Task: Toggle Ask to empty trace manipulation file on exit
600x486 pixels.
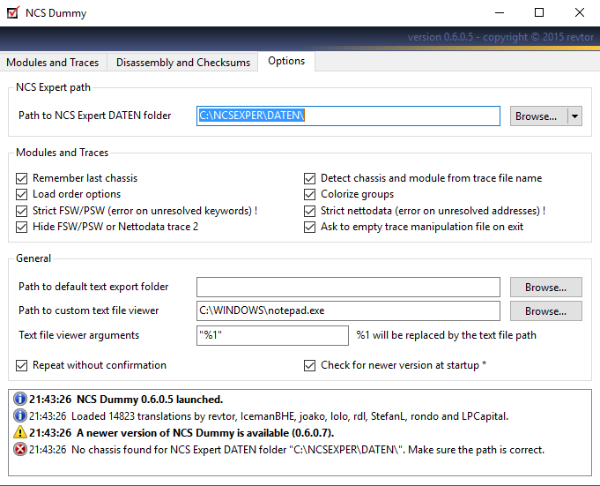Action: coord(309,227)
